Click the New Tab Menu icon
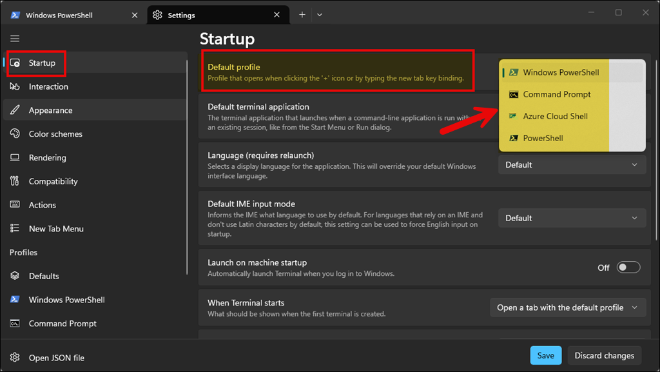This screenshot has width=660, height=372. coord(15,228)
